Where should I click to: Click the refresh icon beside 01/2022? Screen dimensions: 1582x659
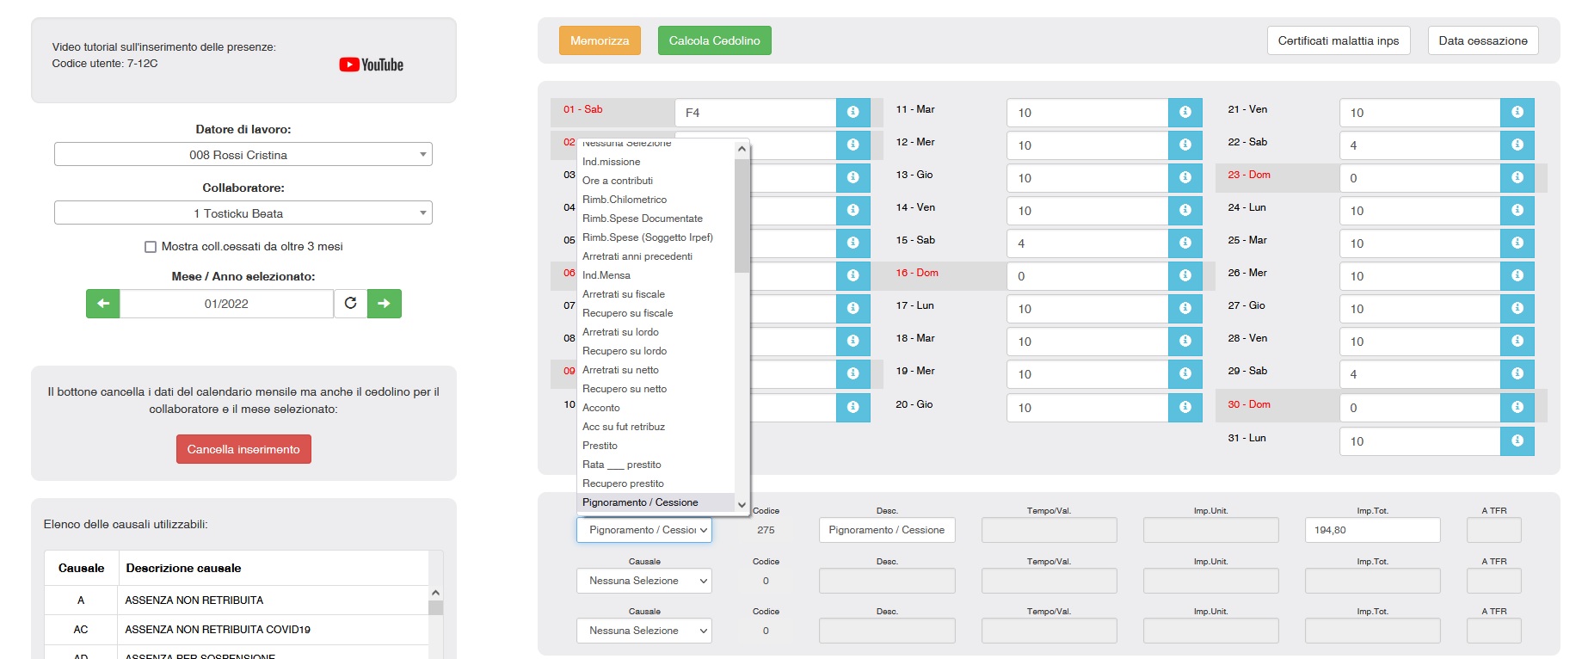click(350, 304)
